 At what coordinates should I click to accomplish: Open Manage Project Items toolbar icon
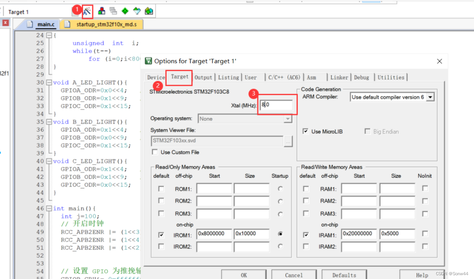point(101,11)
